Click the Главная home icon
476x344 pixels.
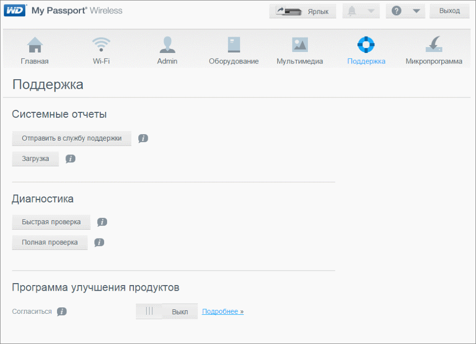point(35,45)
